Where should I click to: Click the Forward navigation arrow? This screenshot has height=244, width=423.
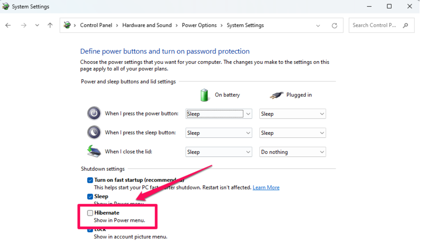[24, 26]
